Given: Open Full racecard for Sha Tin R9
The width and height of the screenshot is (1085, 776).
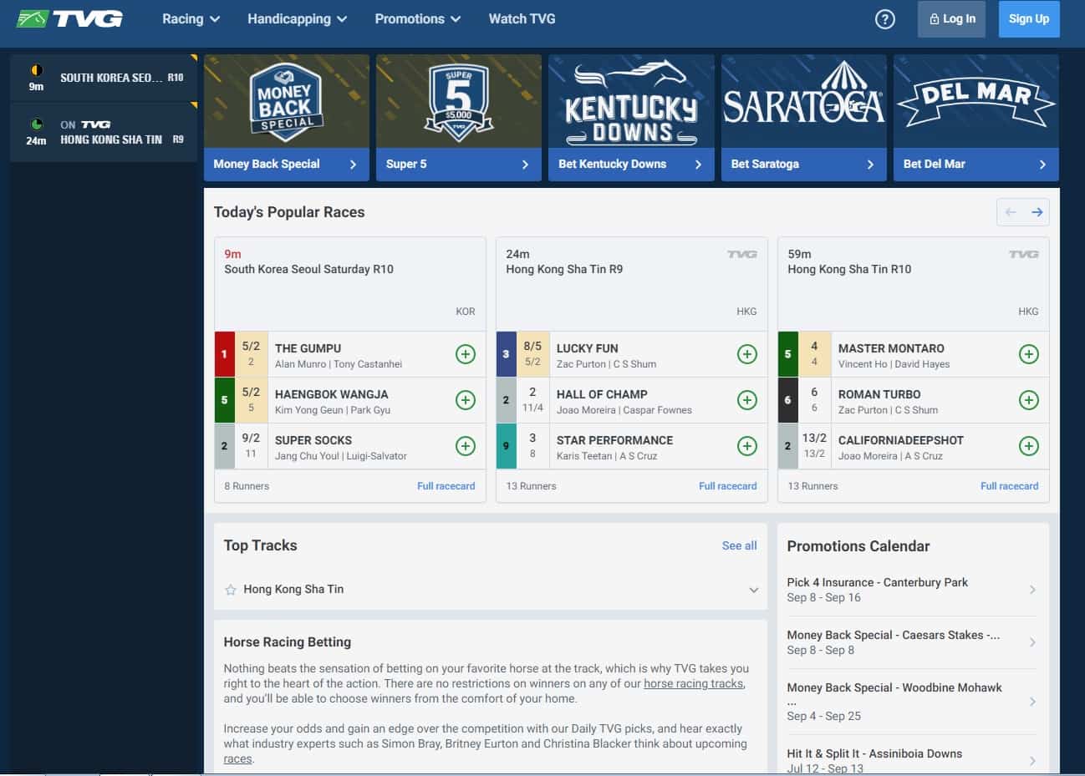Looking at the screenshot, I should click(727, 486).
